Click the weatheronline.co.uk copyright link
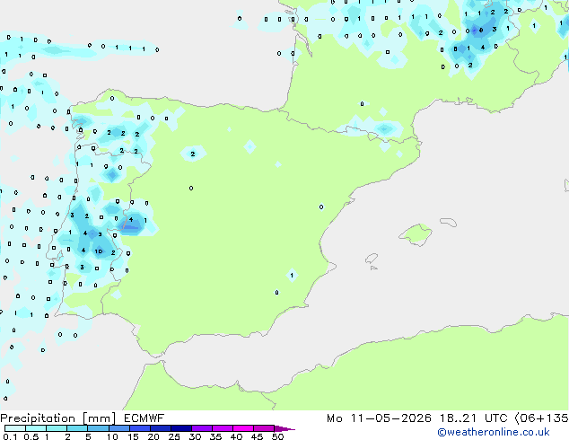Image resolution: width=569 pixels, height=440 pixels. click(x=493, y=432)
